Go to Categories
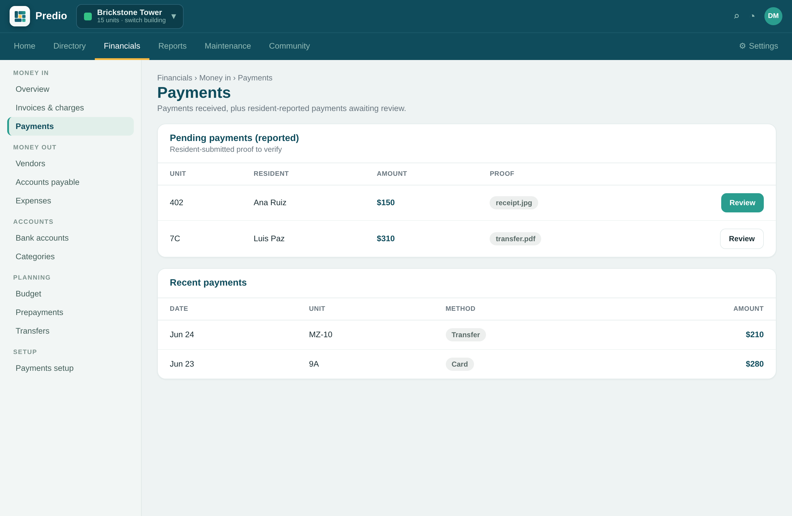Screen dimensions: 792x516 70,257
